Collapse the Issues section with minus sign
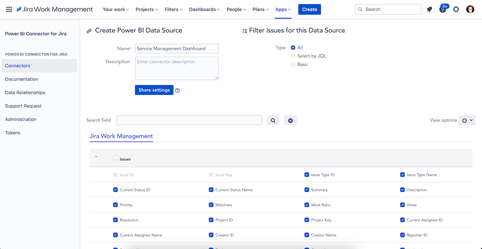The height and width of the screenshot is (249, 482). tap(96, 156)
